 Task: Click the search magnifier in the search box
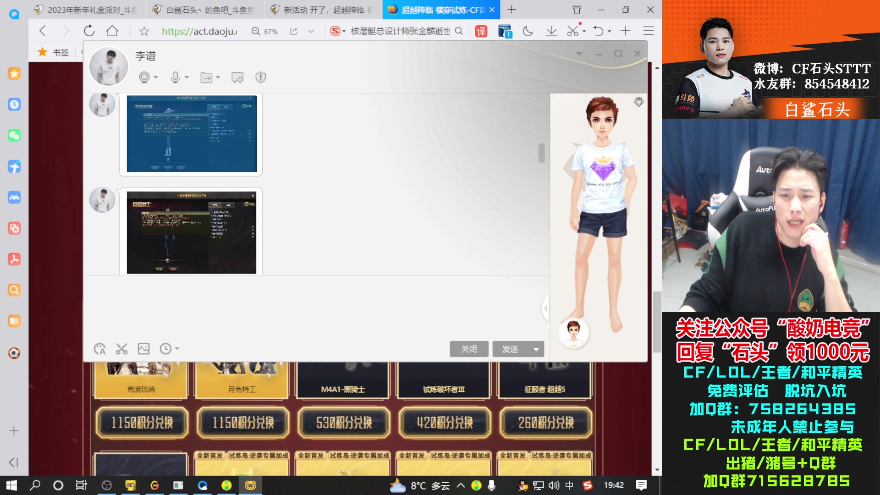pos(459,31)
